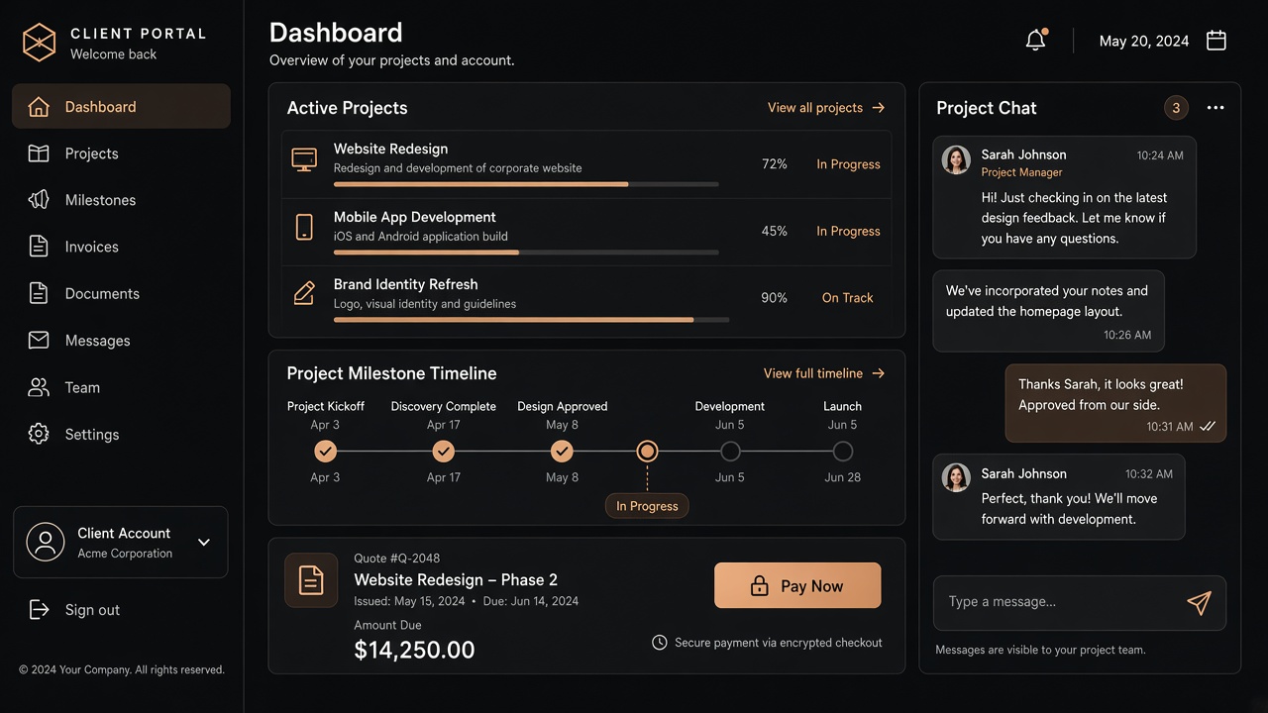
Task: Click the clock icon beside secure payment note
Action: 660,643
